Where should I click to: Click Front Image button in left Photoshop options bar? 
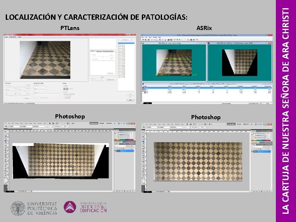(x=58, y=127)
